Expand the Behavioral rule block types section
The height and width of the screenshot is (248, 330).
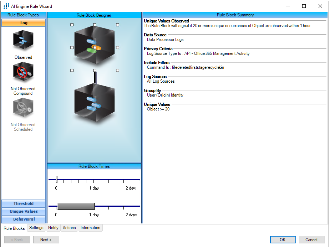click(x=24, y=219)
